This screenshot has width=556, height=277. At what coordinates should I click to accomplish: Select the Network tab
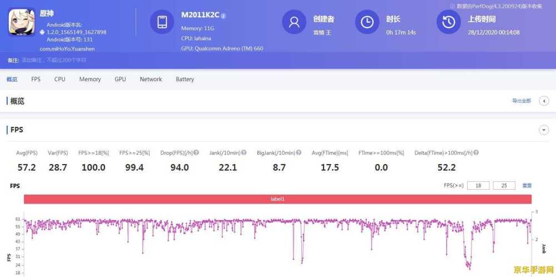tap(151, 79)
